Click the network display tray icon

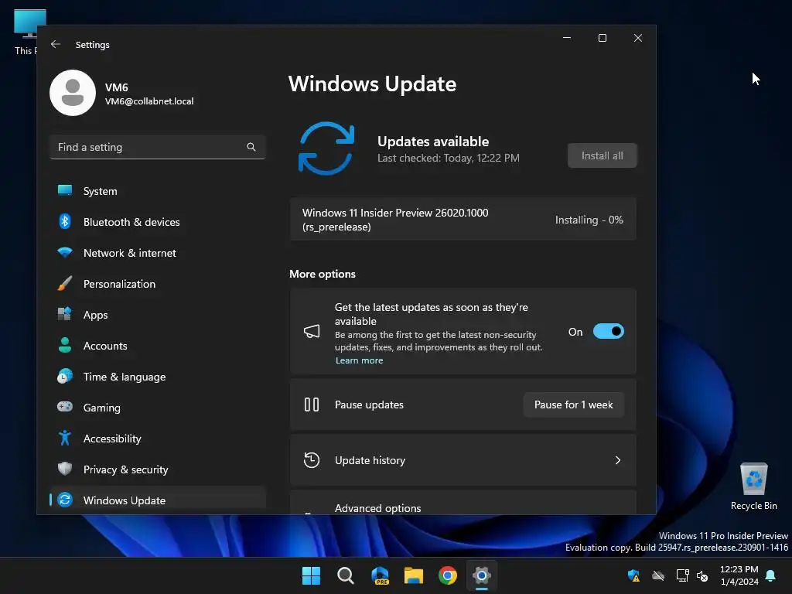tap(682, 575)
